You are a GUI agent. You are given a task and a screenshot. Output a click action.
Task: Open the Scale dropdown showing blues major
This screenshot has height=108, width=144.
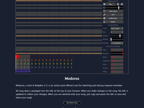[117, 29]
